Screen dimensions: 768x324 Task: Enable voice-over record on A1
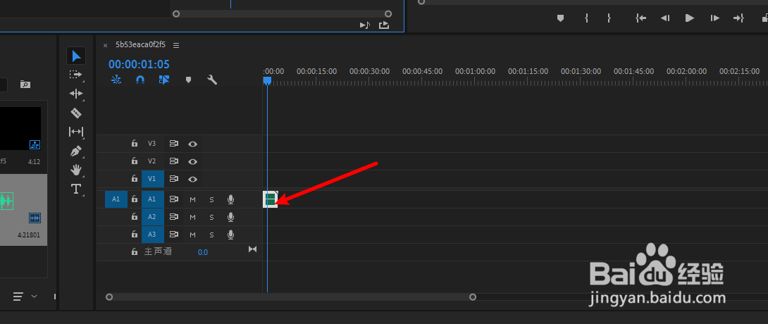tap(230, 199)
